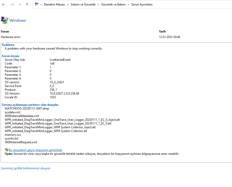Select WATCHDOG-20230112-2047.dmp file name
This screenshot has width=232, height=187.
pos(27,108)
